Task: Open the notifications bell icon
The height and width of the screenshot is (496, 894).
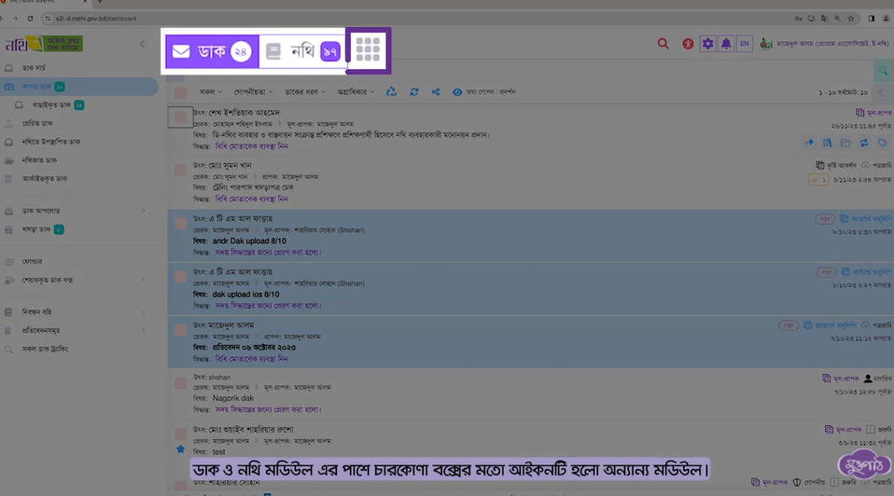Action: 725,44
